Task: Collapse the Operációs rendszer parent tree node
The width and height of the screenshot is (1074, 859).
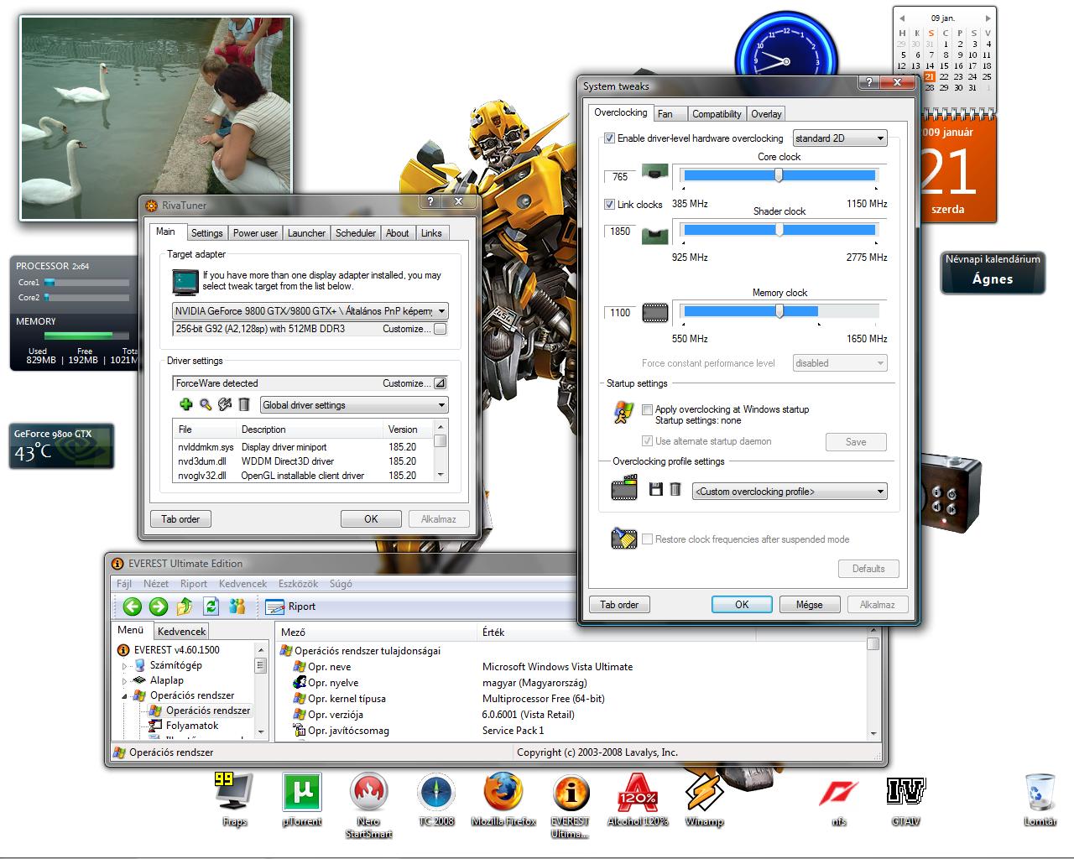Action: point(125,696)
